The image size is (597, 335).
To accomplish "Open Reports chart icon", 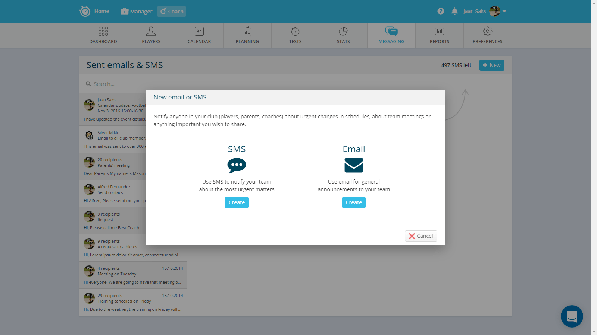I will pos(440,31).
